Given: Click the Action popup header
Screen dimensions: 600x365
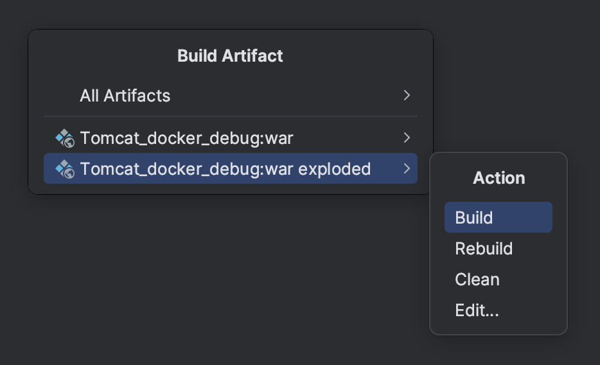Looking at the screenshot, I should pos(499,178).
